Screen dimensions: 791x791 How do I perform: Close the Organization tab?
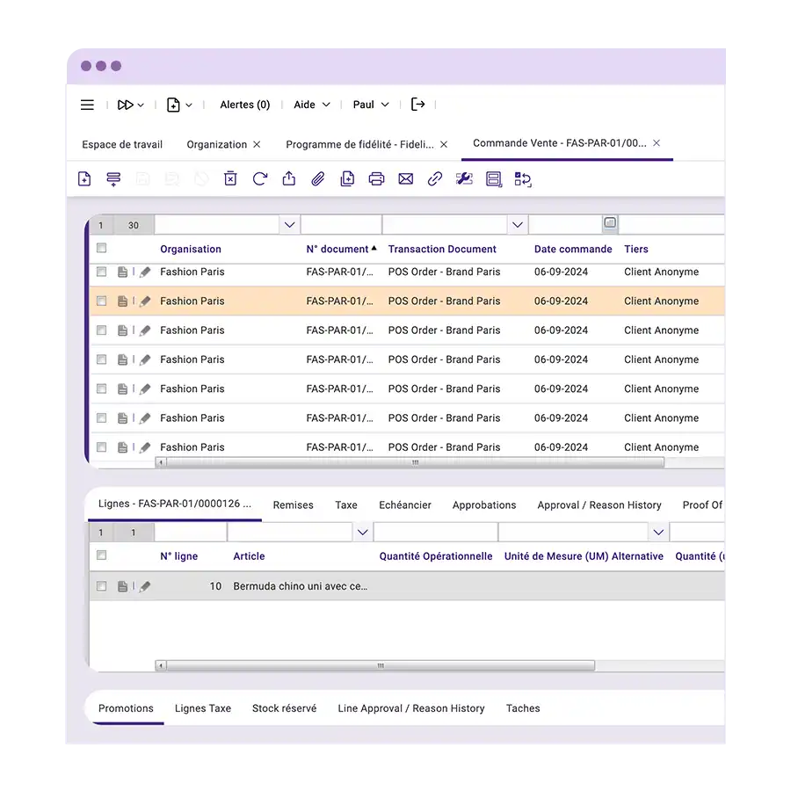257,144
